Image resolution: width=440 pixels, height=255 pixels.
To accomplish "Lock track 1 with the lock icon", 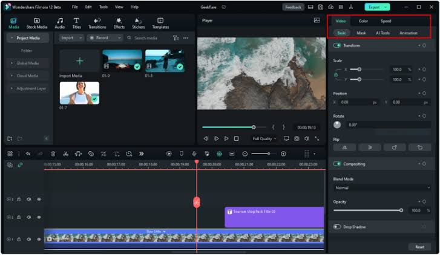I will point(19,239).
